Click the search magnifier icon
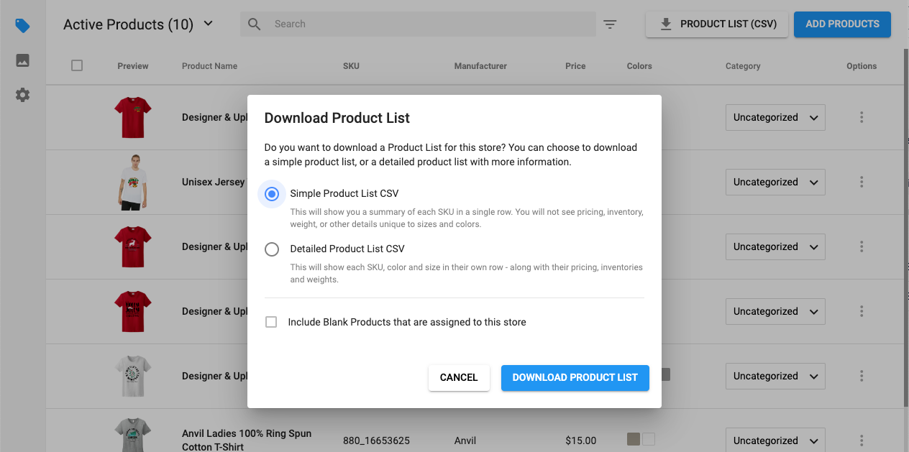This screenshot has height=452, width=909. click(x=254, y=24)
